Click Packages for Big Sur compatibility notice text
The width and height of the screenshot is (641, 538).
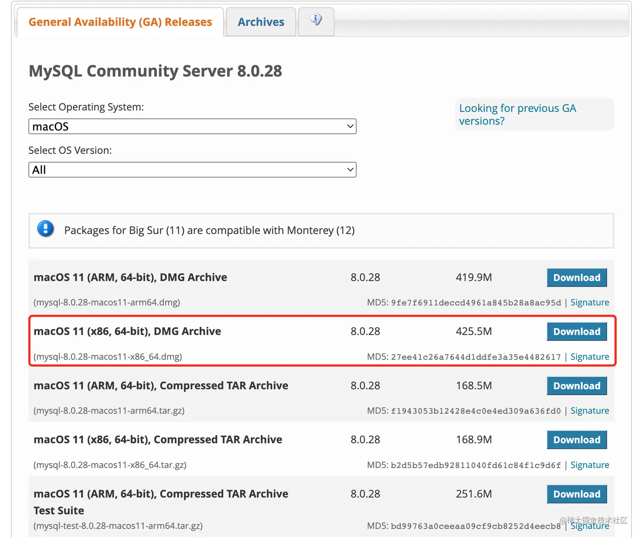click(x=209, y=230)
